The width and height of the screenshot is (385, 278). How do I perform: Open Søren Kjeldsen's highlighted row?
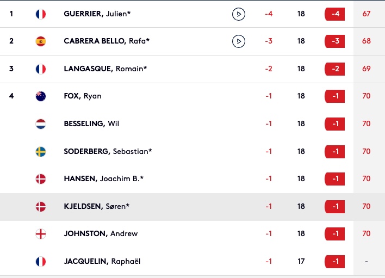pyautogui.click(x=192, y=207)
